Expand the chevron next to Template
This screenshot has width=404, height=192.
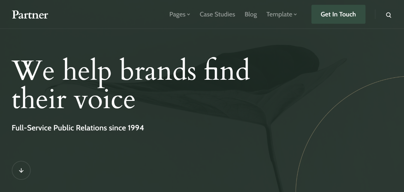point(295,15)
